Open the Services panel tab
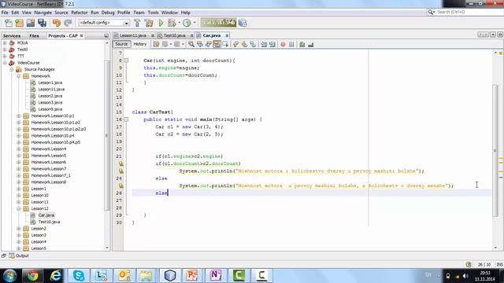The height and width of the screenshot is (283, 504). click(x=12, y=35)
